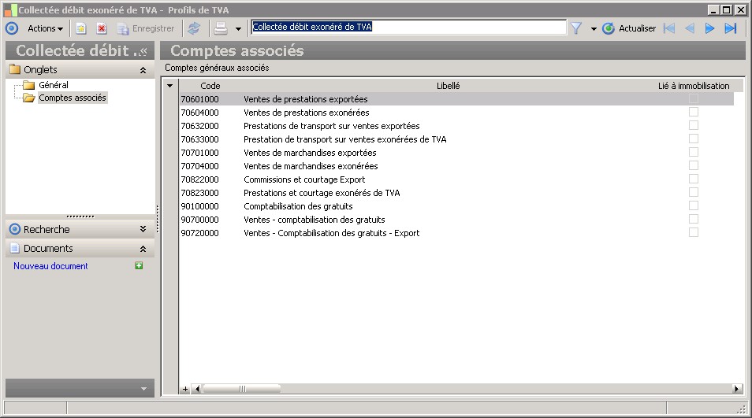The image size is (752, 418).
Task: Collapse the Documents section
Action: coord(143,249)
